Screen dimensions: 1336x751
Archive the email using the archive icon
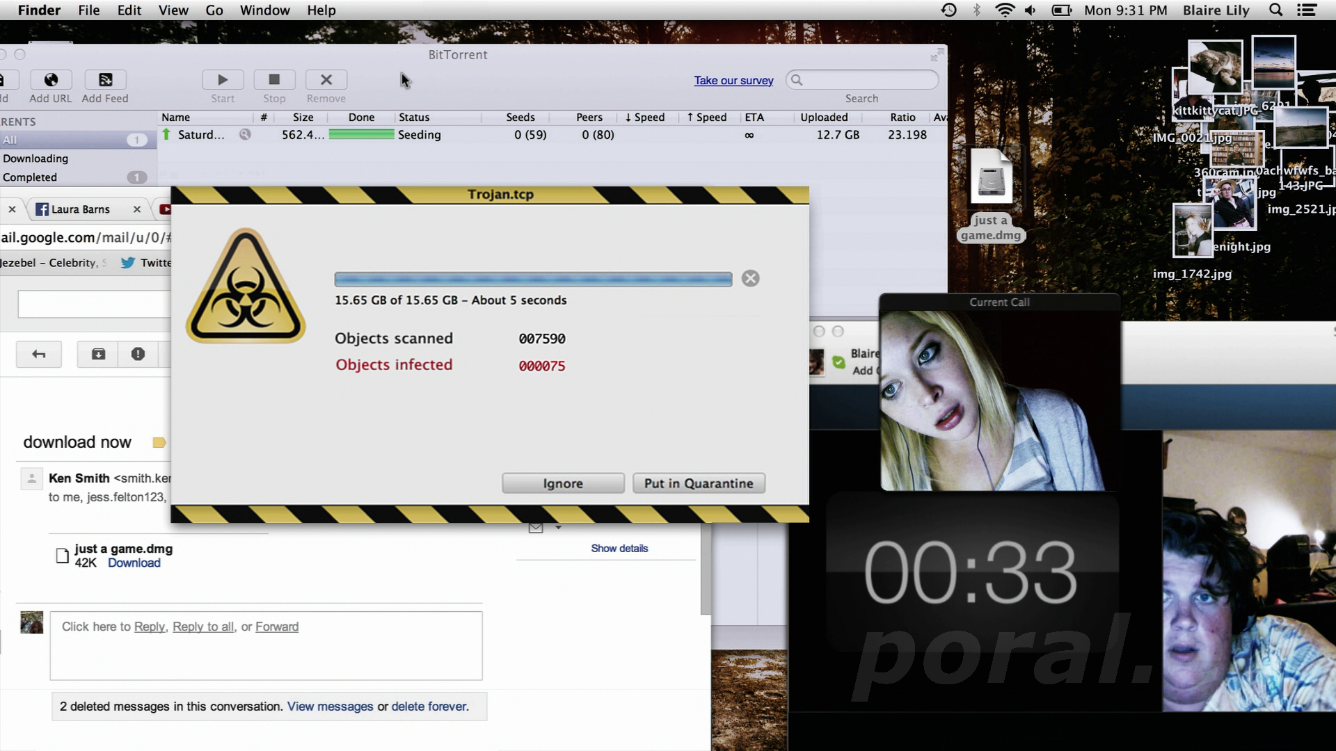pyautogui.click(x=99, y=355)
